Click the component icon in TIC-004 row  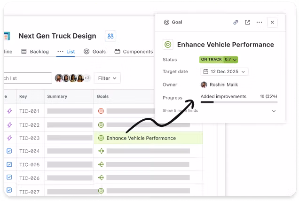tap(101, 151)
